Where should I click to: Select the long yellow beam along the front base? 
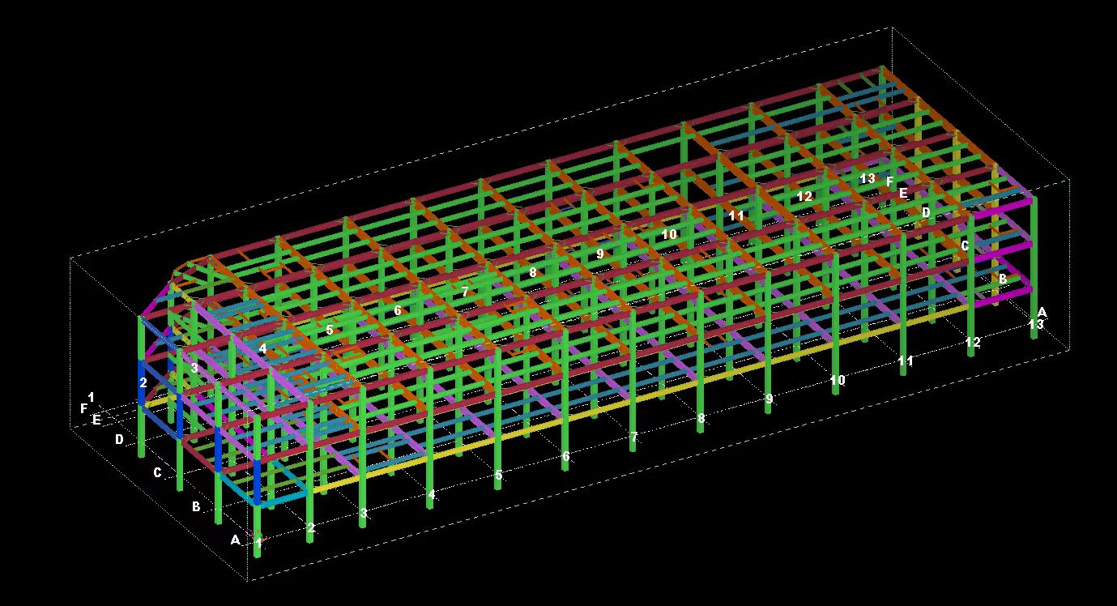648,397
